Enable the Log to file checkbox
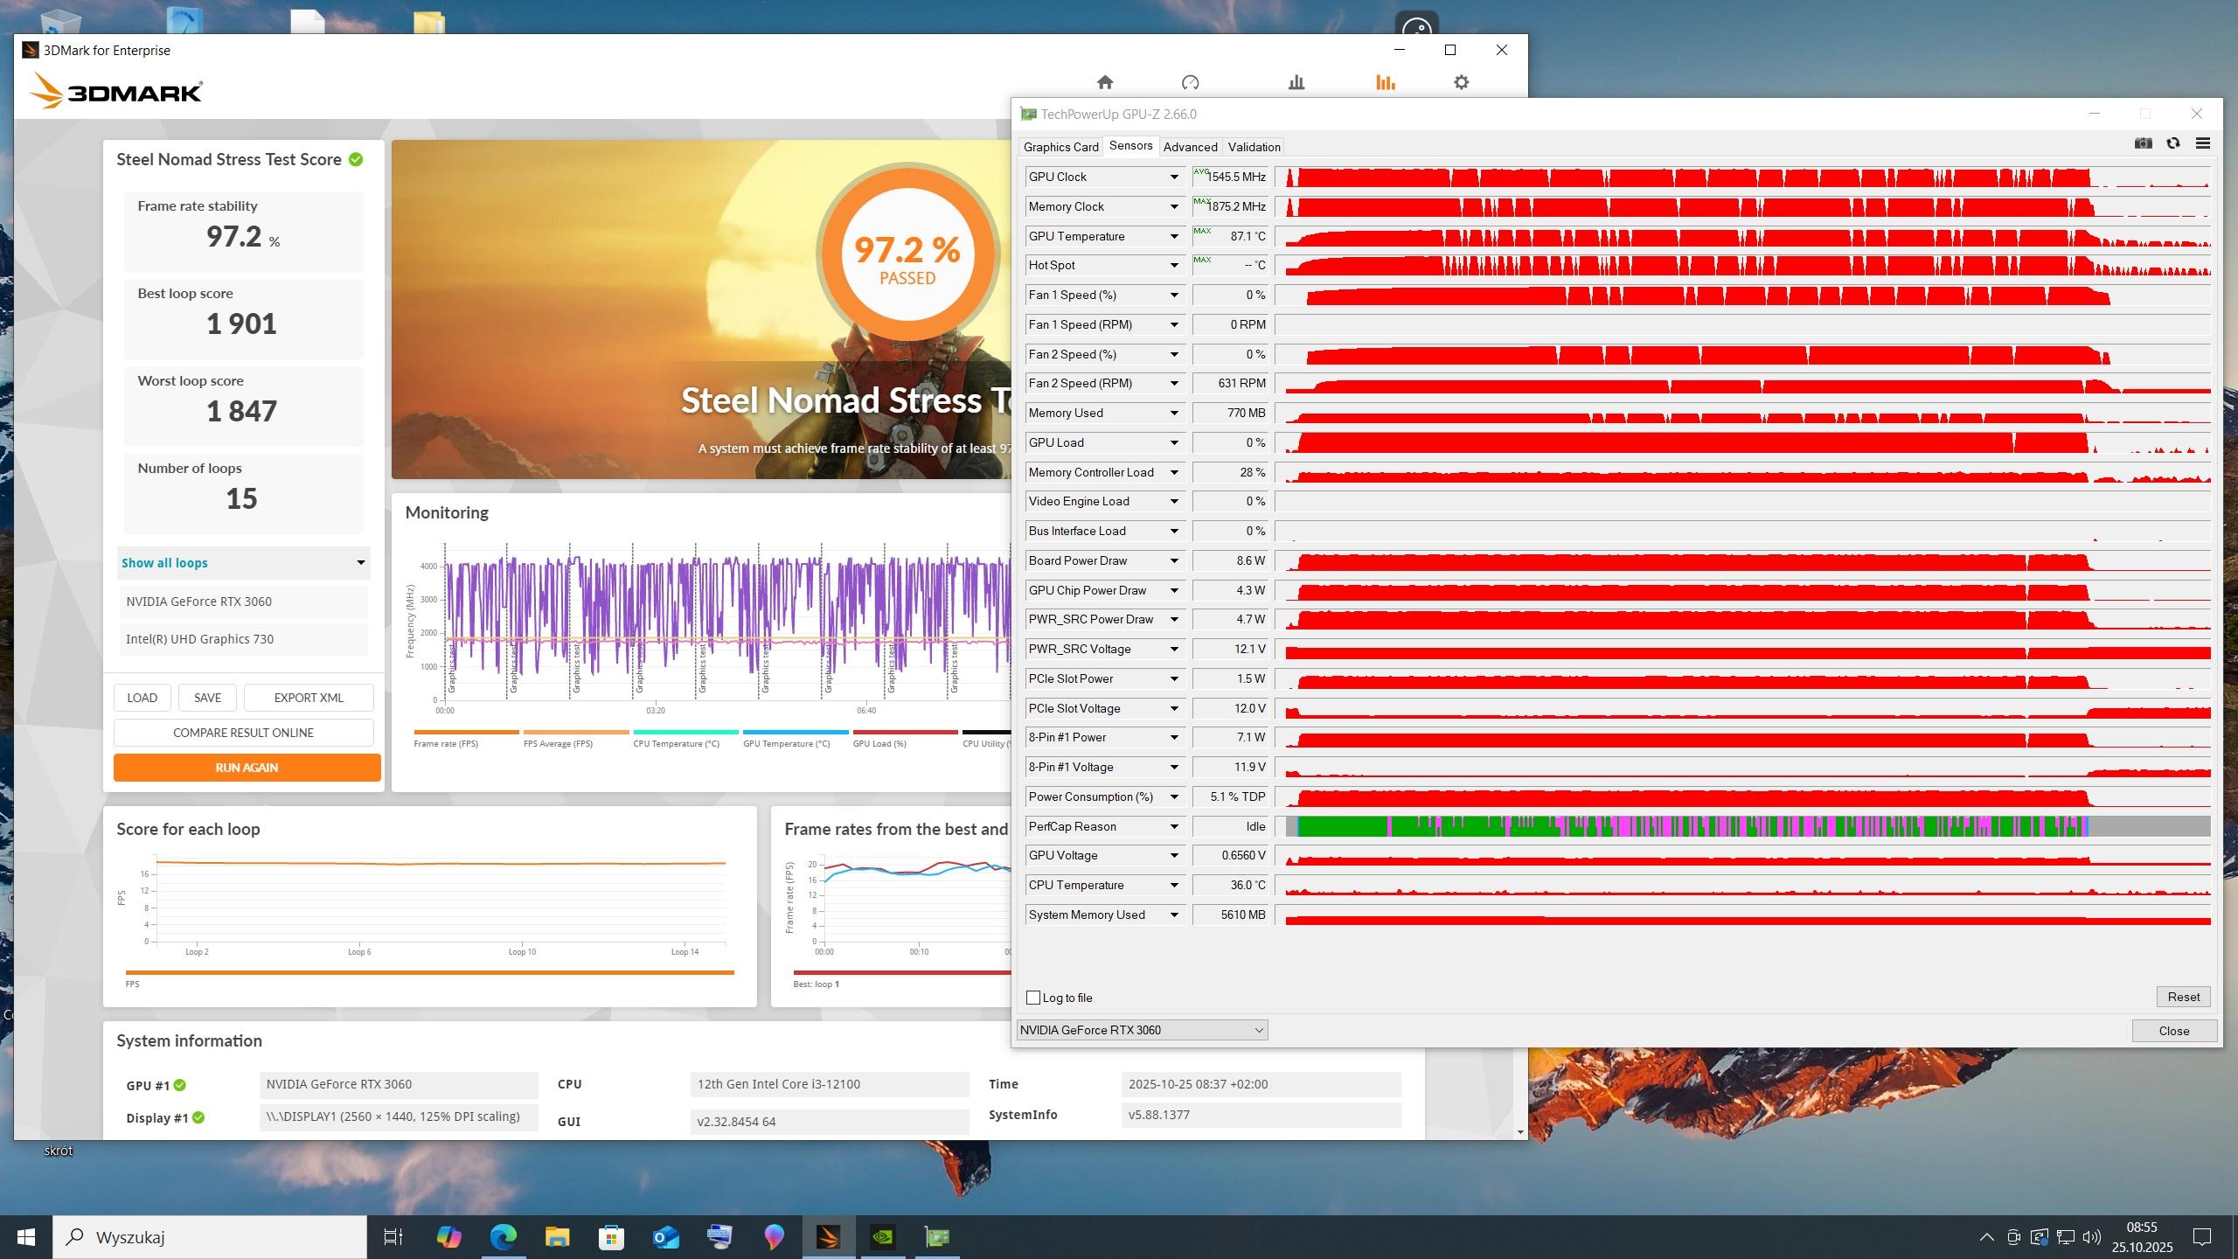The image size is (2238, 1259). pos(1033,998)
